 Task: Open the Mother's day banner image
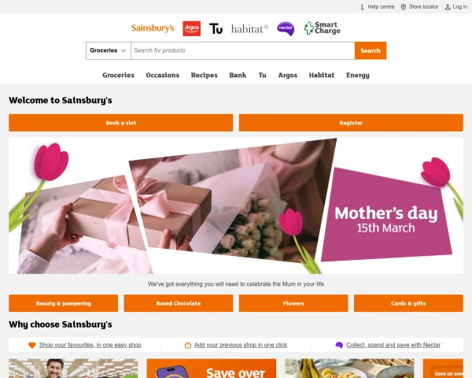click(x=236, y=206)
